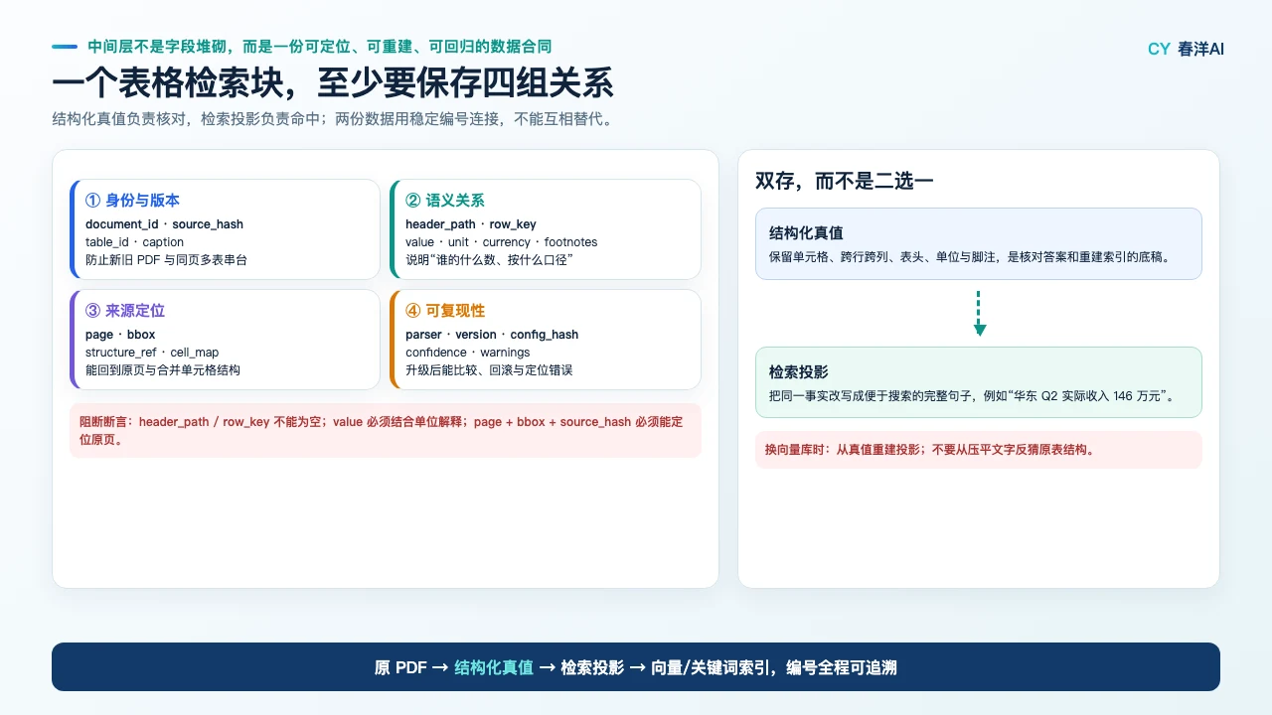
Task: Select the "④ 可复现性" card heading
Action: click(445, 311)
